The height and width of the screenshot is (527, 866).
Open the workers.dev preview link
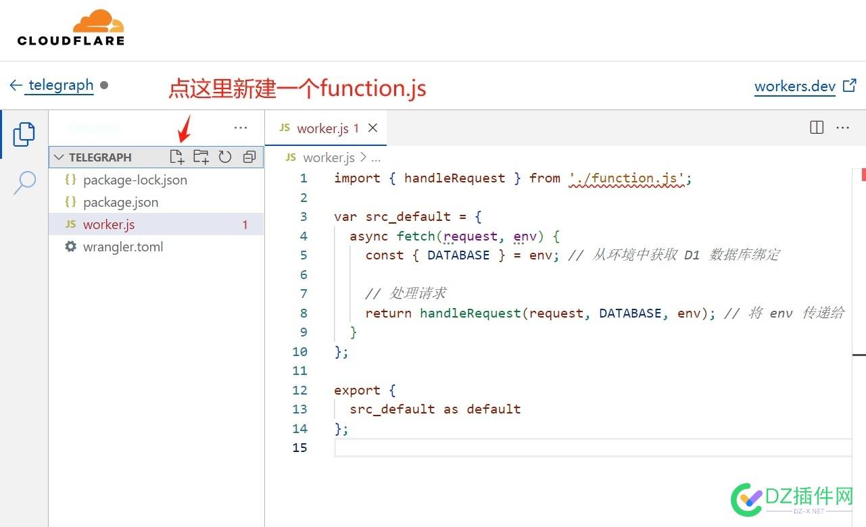click(x=804, y=86)
